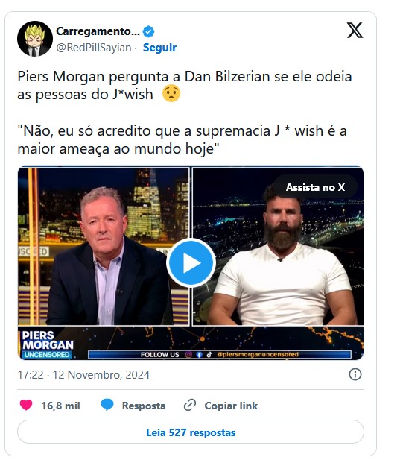The height and width of the screenshot is (460, 400).
Task: Click the chain link copy icon
Action: (x=190, y=405)
